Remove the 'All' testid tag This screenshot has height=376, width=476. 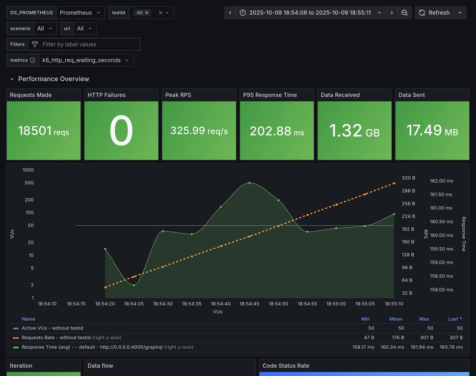147,13
